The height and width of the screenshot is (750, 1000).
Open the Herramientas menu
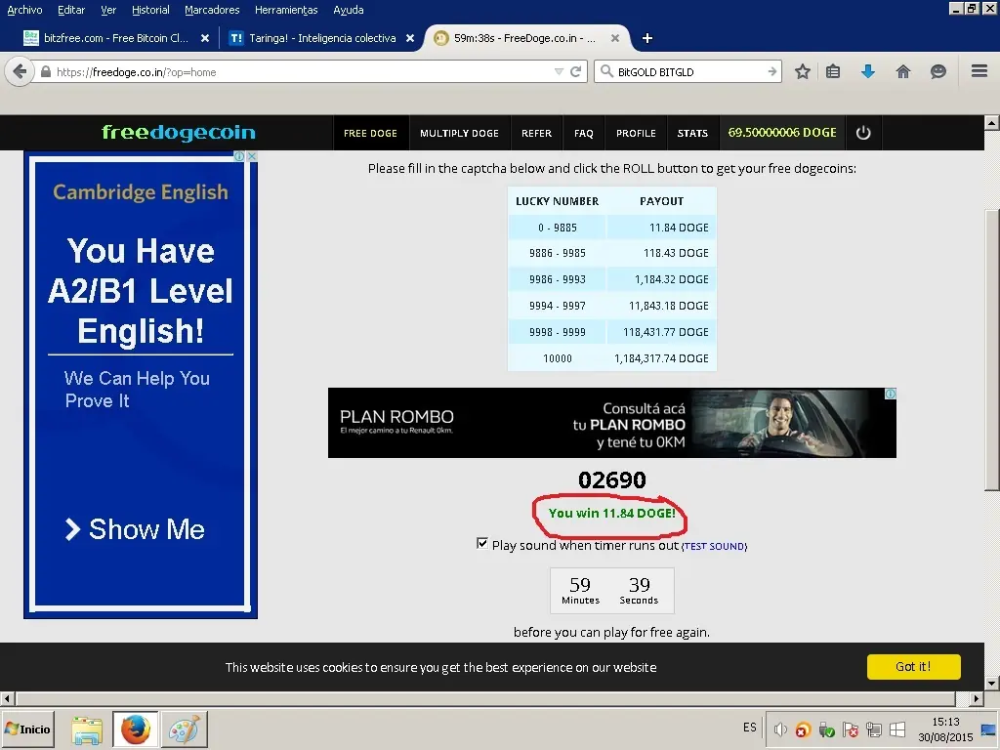pyautogui.click(x=286, y=10)
